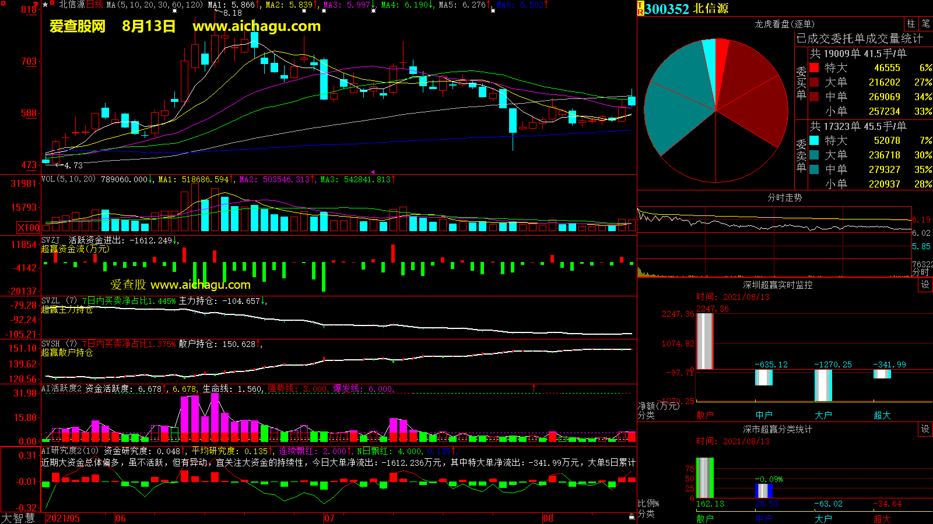This screenshot has height=524, width=933.
Task: Click the cyan 特大 sell-order legend square
Action: [x=814, y=141]
